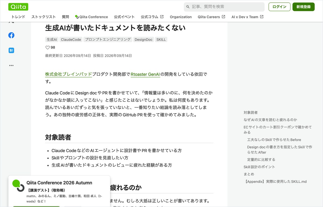Bookmark article on Hatena B!

click(x=11, y=50)
